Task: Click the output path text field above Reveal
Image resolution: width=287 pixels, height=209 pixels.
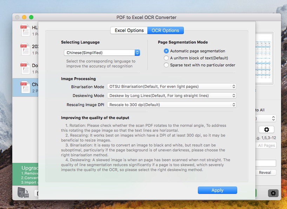Action: pyautogui.click(x=266, y=163)
